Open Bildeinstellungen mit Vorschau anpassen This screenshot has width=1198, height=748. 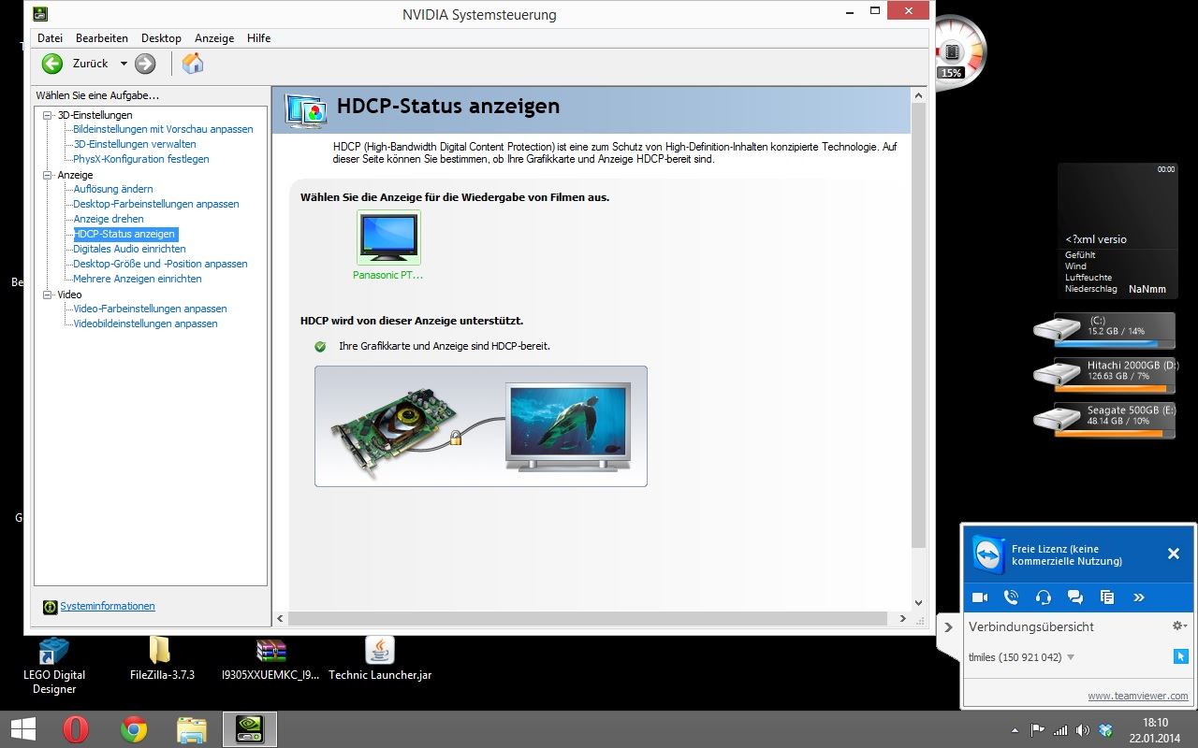tap(163, 129)
